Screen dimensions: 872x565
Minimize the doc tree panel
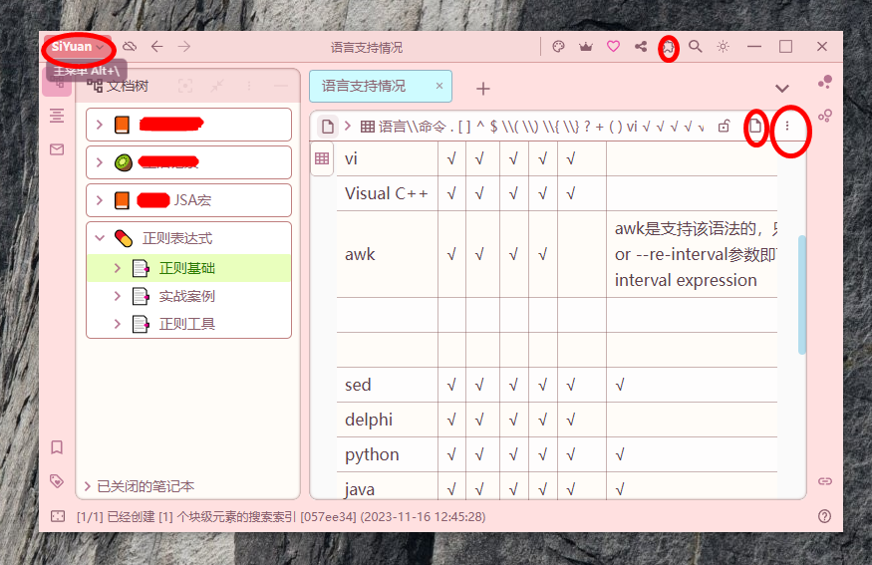(281, 86)
